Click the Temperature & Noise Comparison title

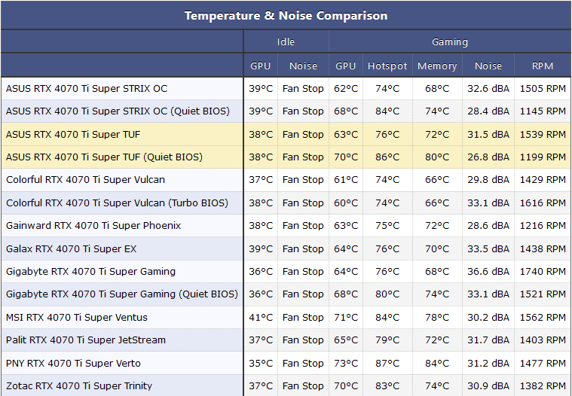(x=286, y=15)
